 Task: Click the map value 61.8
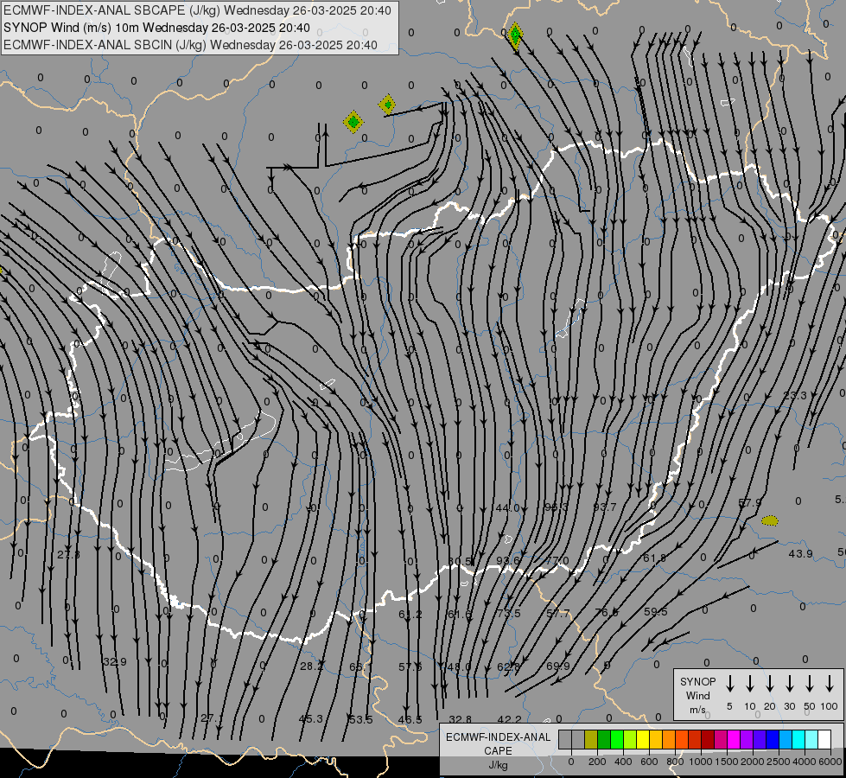click(x=654, y=558)
